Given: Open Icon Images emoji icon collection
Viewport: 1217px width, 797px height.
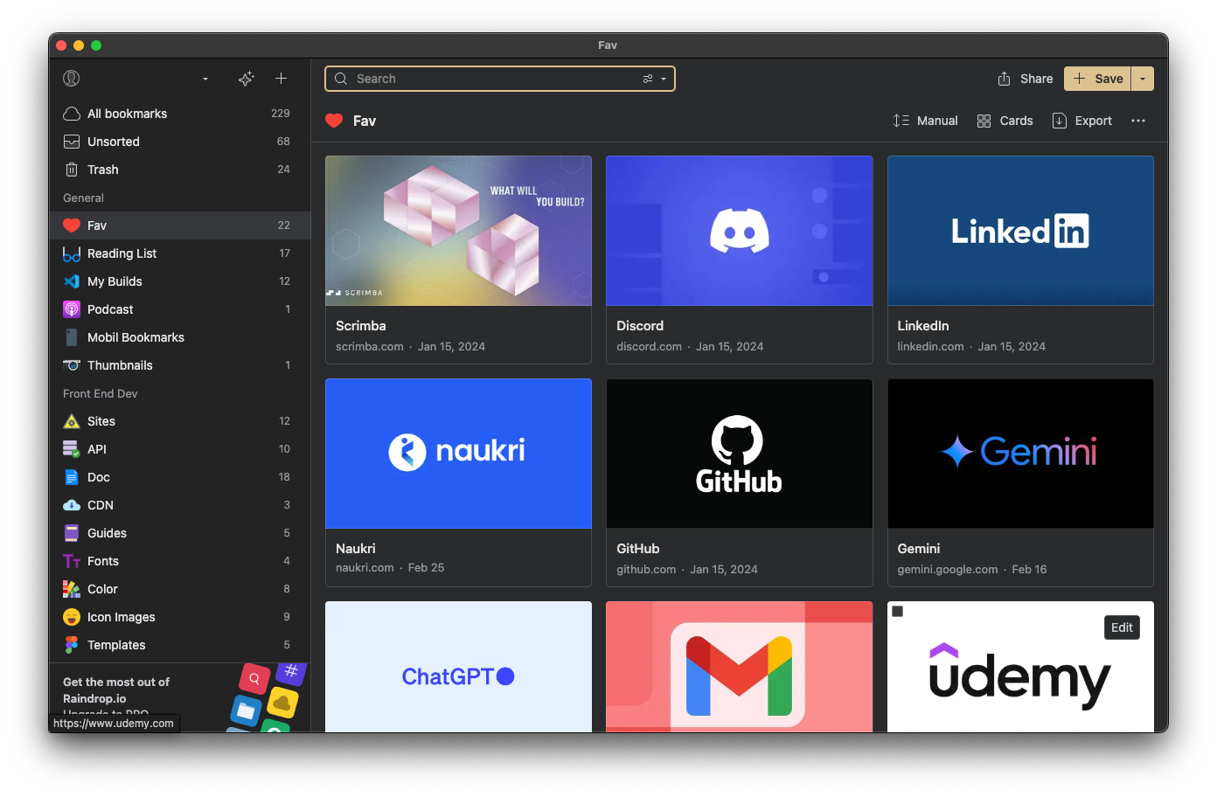Looking at the screenshot, I should tap(72, 617).
